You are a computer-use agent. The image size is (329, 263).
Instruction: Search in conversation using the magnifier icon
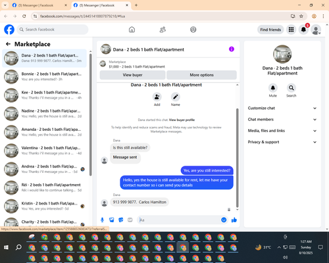click(291, 88)
